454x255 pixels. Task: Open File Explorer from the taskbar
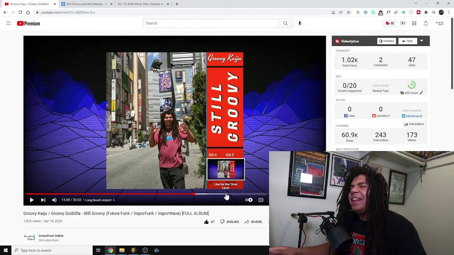tap(122, 250)
